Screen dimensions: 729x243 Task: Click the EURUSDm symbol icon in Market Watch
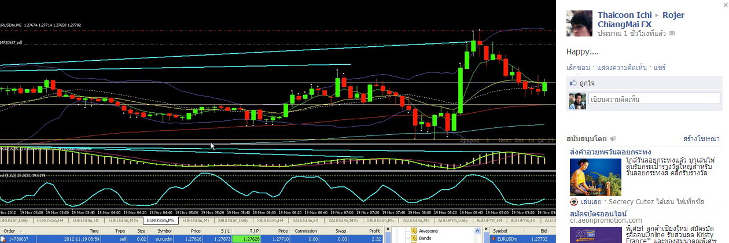[494, 239]
